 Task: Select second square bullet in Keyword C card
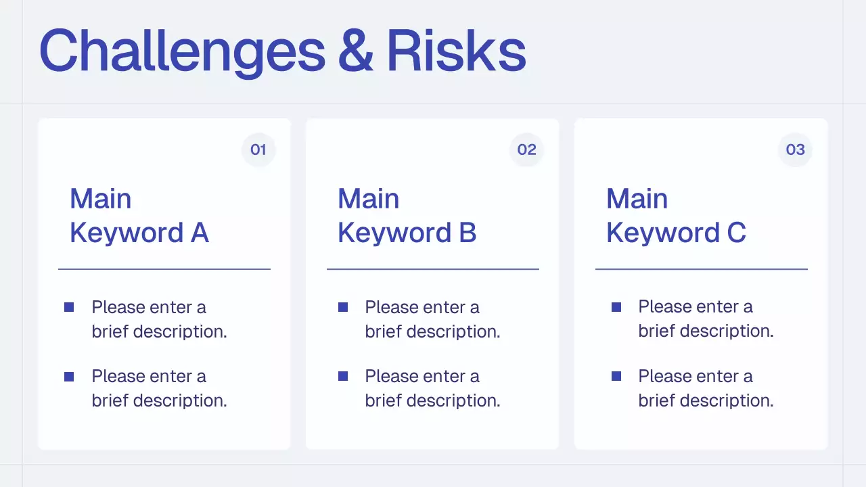(616, 376)
